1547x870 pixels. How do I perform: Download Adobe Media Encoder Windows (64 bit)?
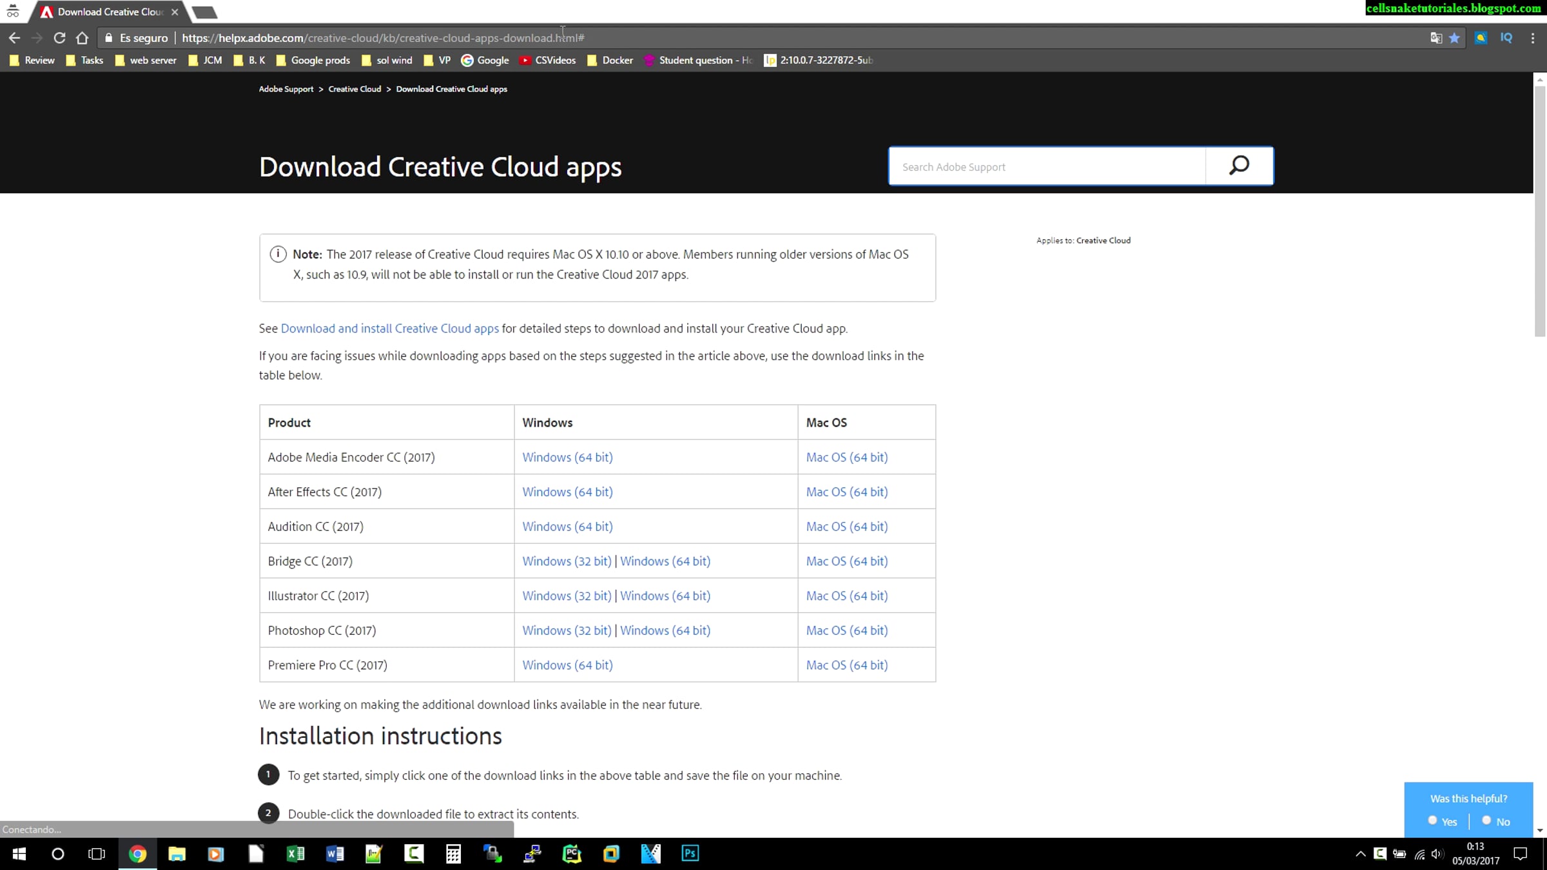[x=567, y=457]
